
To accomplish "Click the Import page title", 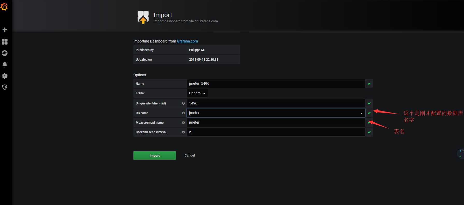I will (x=163, y=15).
